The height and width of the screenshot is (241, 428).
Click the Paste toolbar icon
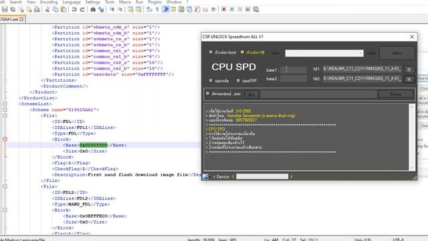click(x=64, y=9)
